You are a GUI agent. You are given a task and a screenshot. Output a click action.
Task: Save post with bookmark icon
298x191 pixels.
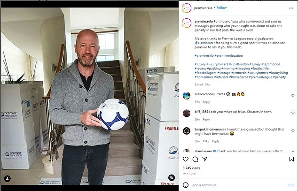(x=291, y=159)
